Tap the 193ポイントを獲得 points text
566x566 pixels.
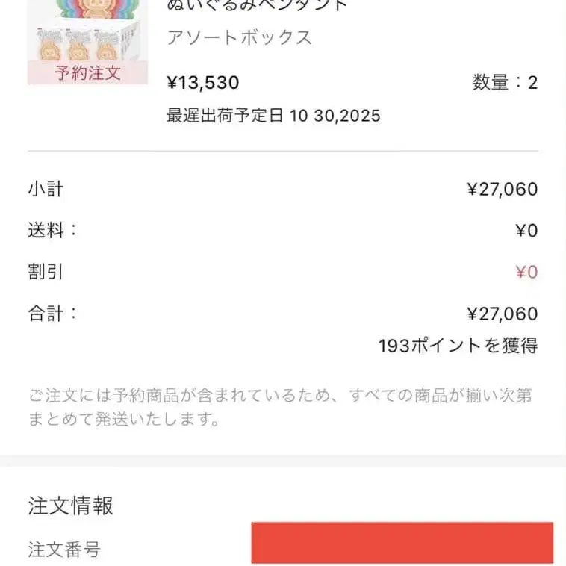(x=458, y=346)
